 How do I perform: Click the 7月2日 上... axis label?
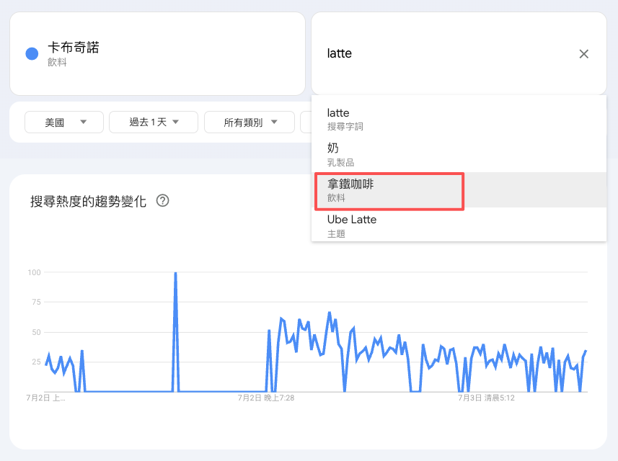click(x=45, y=398)
